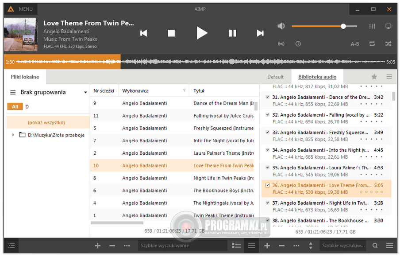Screen dimensions: 400x258
Task: Toggle repeat playback mode
Action: click(x=372, y=44)
